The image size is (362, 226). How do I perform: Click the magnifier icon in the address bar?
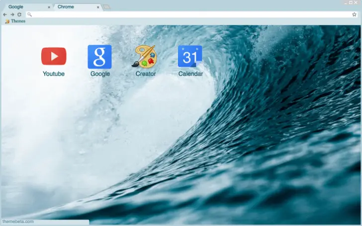[x=29, y=14]
